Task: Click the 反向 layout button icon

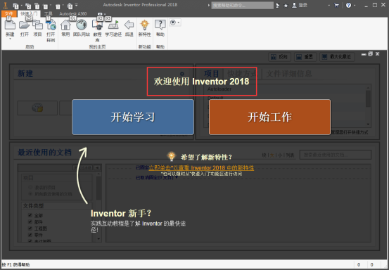Action: coord(274,57)
